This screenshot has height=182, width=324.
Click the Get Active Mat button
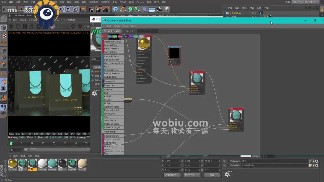click(112, 31)
